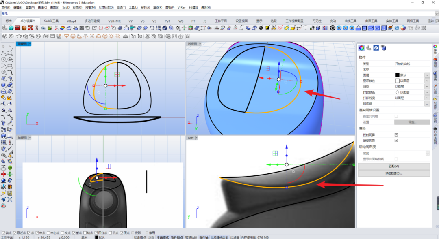Toggle the 顶点 object snap checkbox
The image size is (439, 239).
(122, 233)
